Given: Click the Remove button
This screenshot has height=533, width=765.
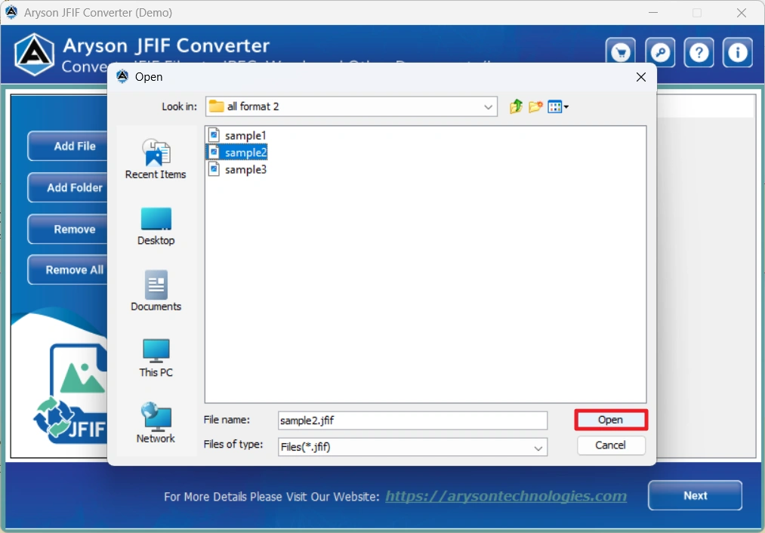Looking at the screenshot, I should 68,229.
